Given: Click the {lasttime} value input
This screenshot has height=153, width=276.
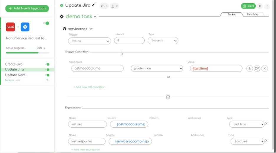Looking at the screenshot, I should click(216, 68).
